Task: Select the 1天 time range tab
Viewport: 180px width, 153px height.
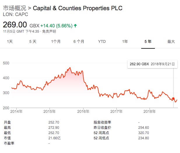Action: click(10, 41)
